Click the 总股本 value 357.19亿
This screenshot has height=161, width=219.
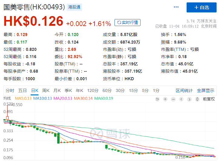(129, 64)
